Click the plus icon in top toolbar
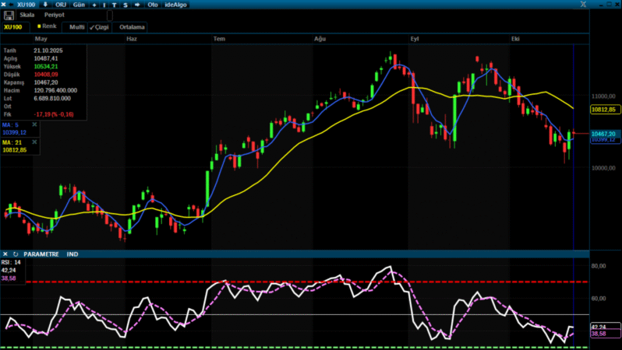Image resolution: width=622 pixels, height=350 pixels. pyautogui.click(x=94, y=5)
